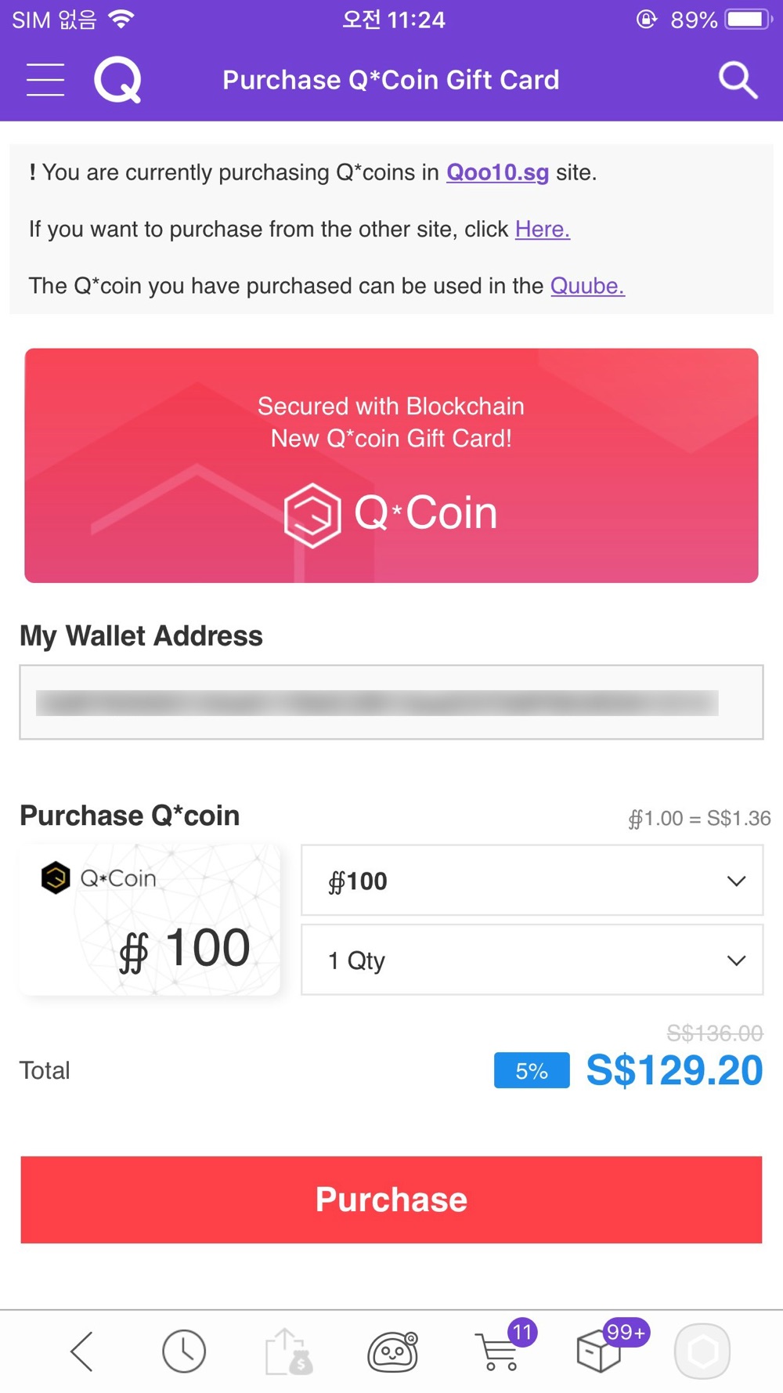This screenshot has width=783, height=1393.
Task: Go back with bottom arrow icon
Action: coord(81,1351)
